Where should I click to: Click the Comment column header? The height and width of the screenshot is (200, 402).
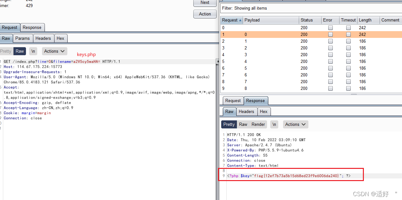click(x=390, y=20)
